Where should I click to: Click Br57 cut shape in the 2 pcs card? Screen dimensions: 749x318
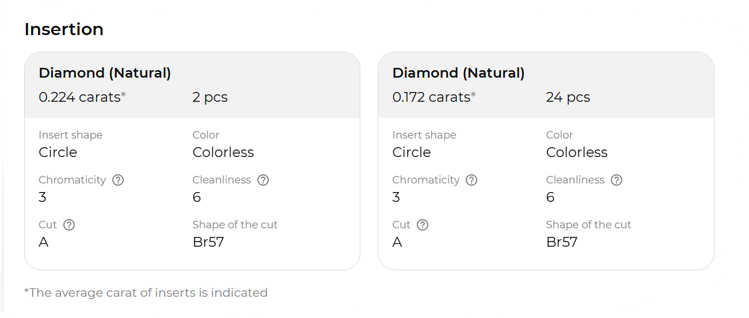(x=208, y=242)
